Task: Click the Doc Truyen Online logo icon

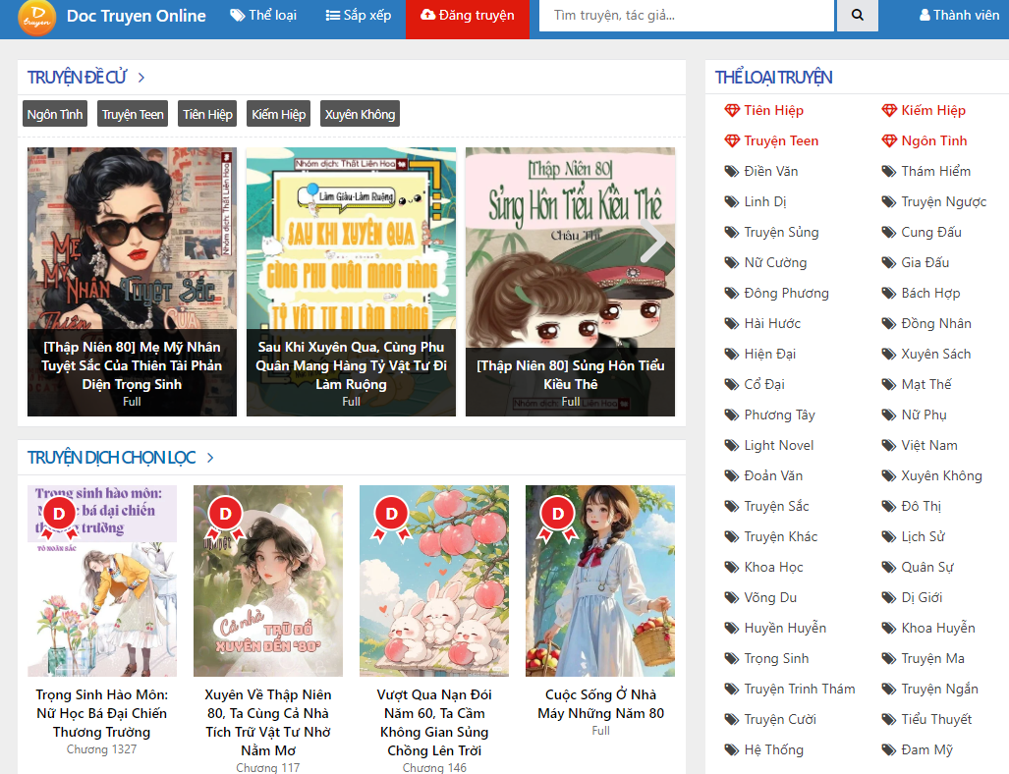Action: point(36,16)
